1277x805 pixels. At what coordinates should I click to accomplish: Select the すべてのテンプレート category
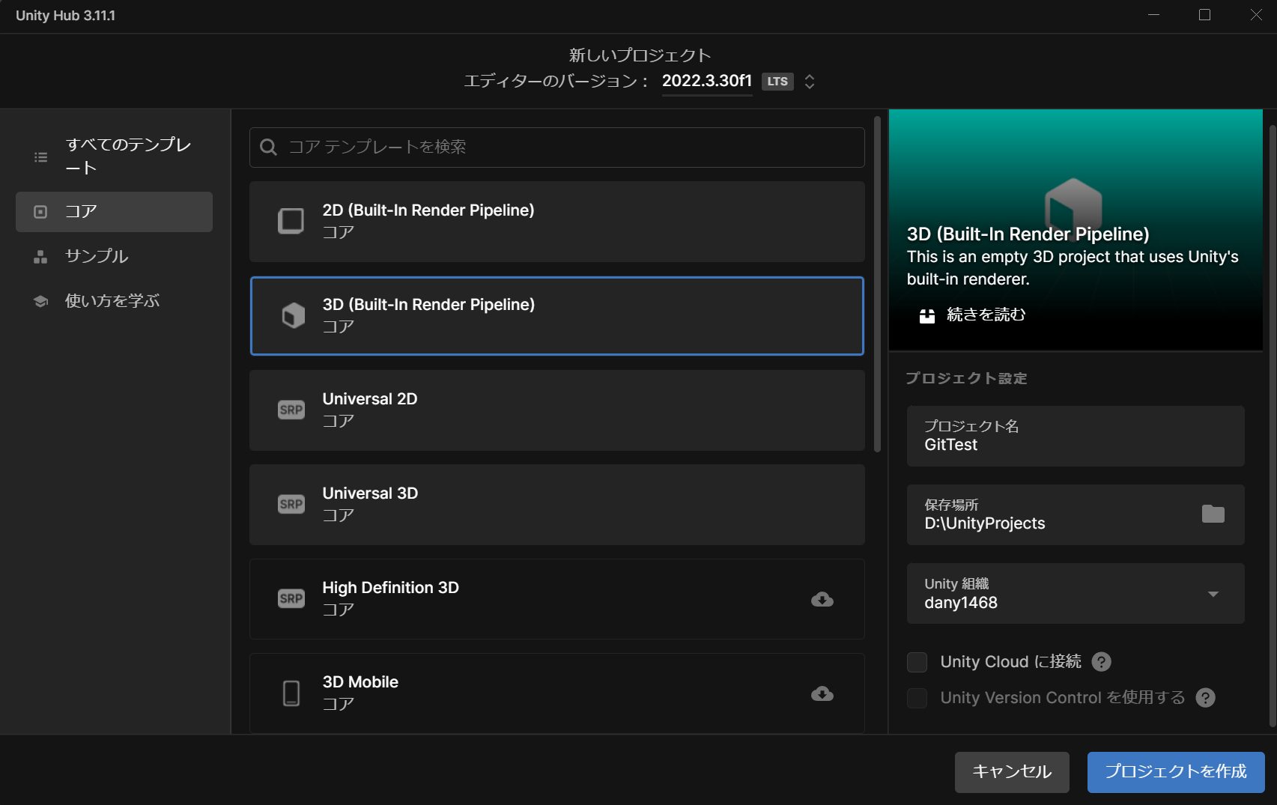(x=114, y=156)
